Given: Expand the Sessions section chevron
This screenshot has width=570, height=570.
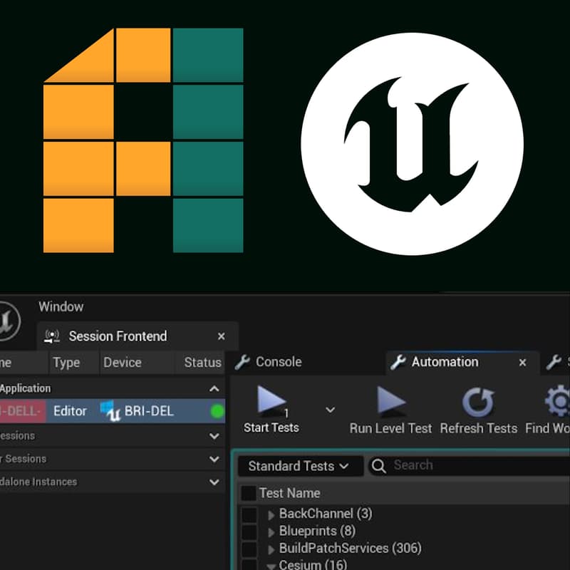Looking at the screenshot, I should [214, 436].
